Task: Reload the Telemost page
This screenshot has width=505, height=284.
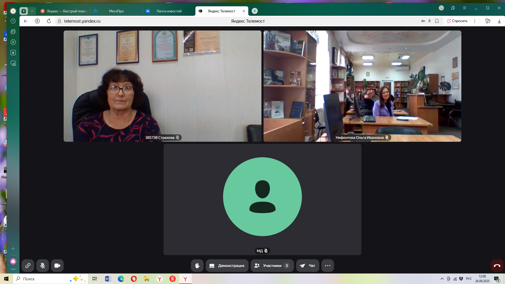Action: tap(49, 21)
